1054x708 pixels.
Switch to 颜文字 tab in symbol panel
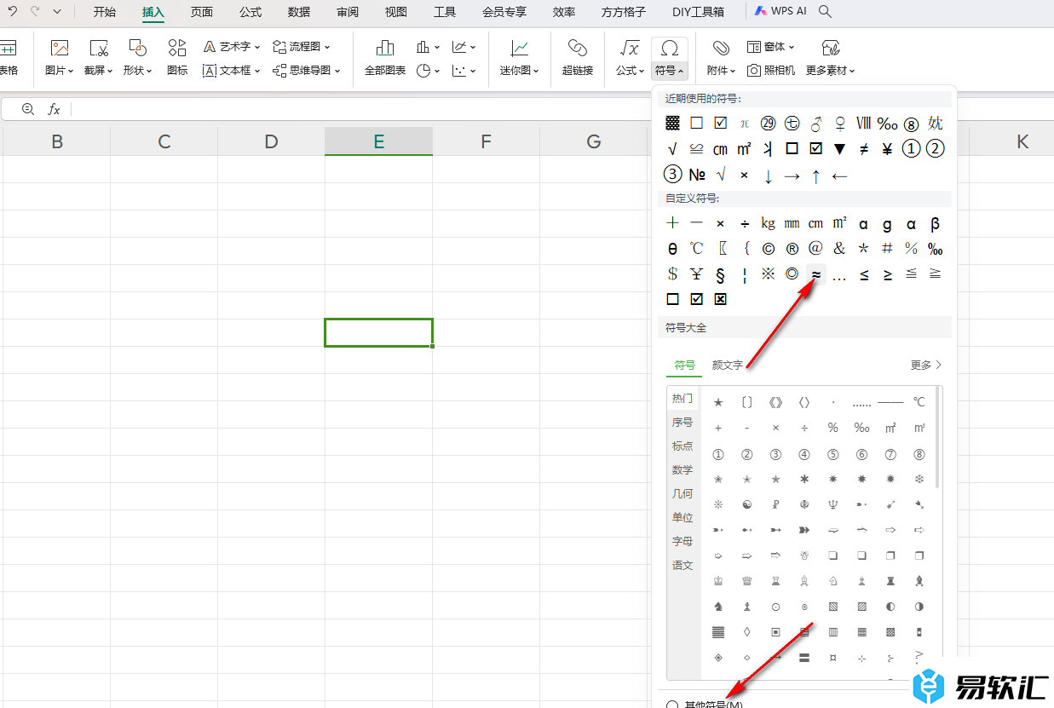click(x=728, y=365)
